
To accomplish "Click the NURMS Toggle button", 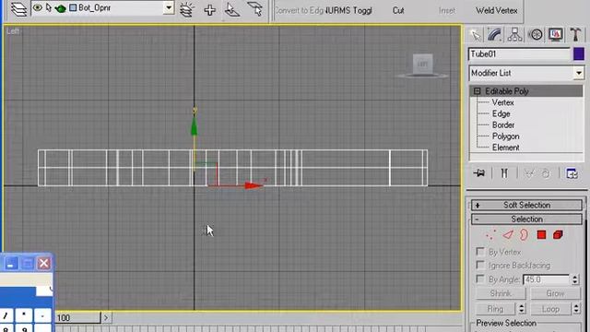I will [x=348, y=10].
